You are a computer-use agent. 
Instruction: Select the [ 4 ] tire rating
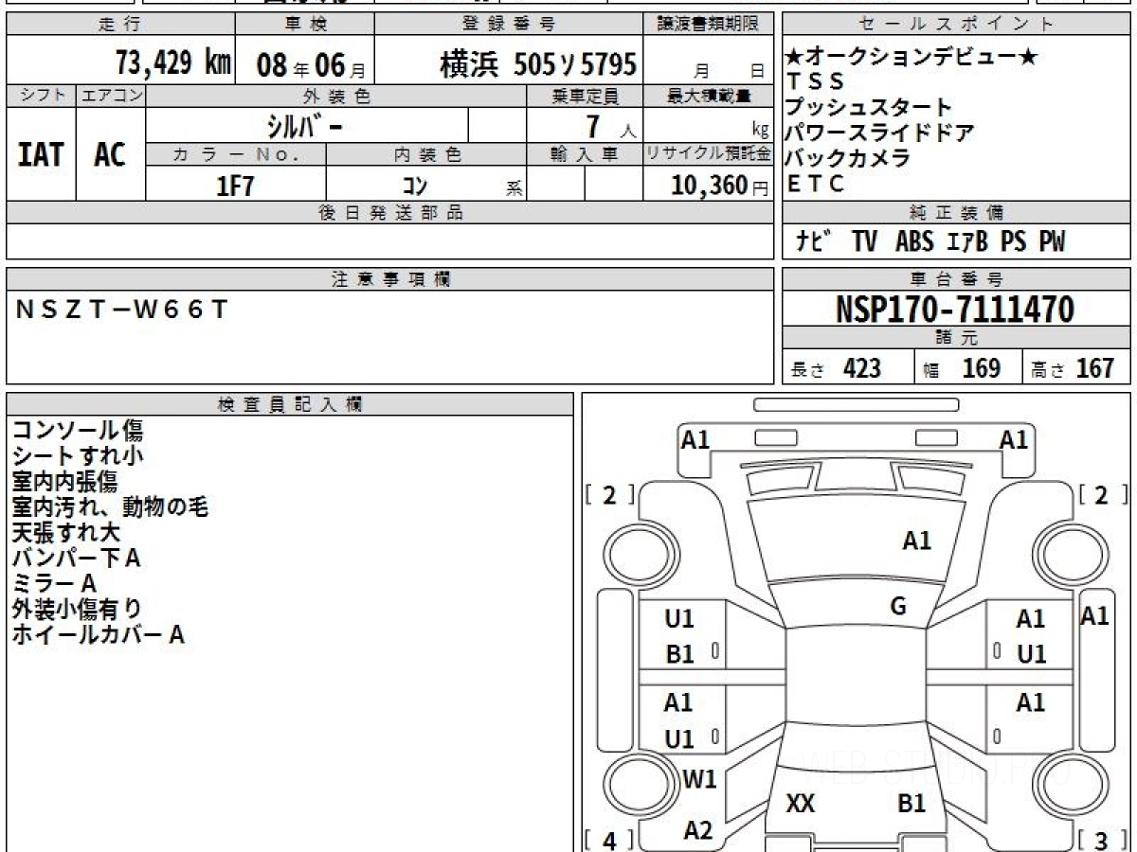(608, 840)
